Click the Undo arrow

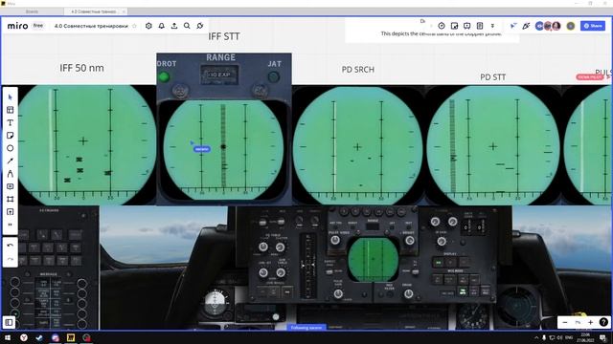click(11, 246)
